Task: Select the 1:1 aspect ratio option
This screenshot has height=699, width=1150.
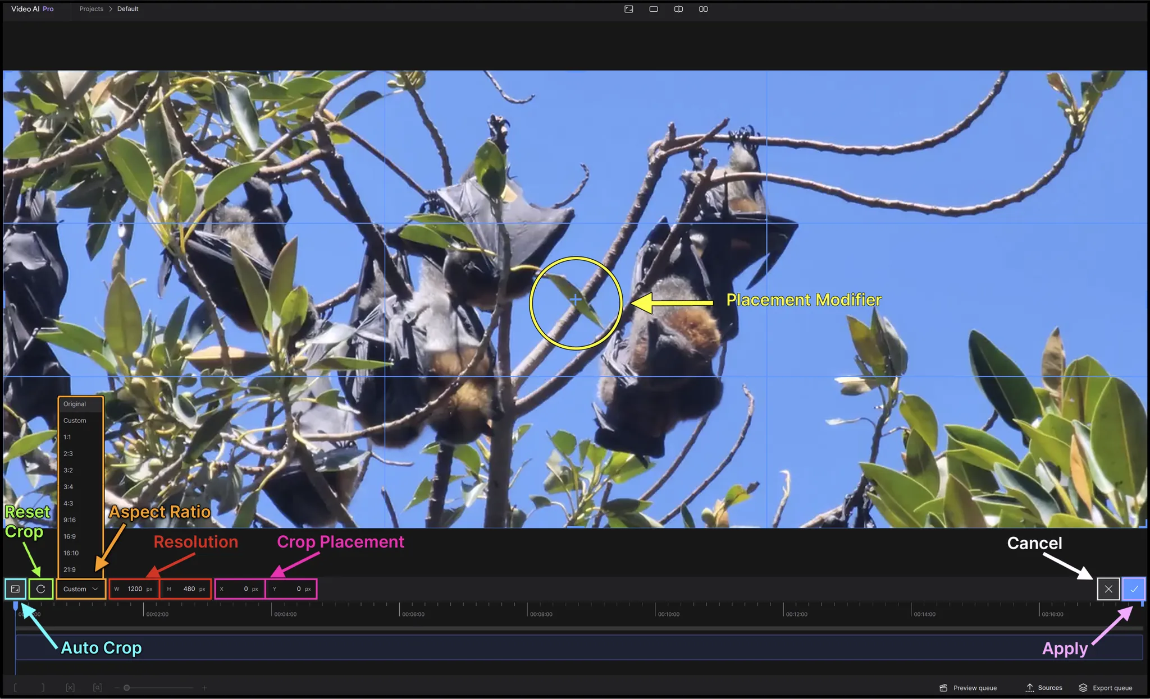Action: click(x=67, y=437)
